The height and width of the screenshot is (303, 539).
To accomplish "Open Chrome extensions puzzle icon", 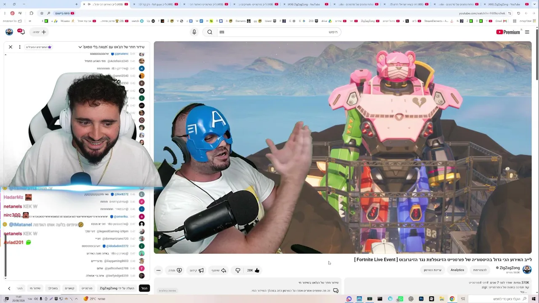I will coord(31,13).
